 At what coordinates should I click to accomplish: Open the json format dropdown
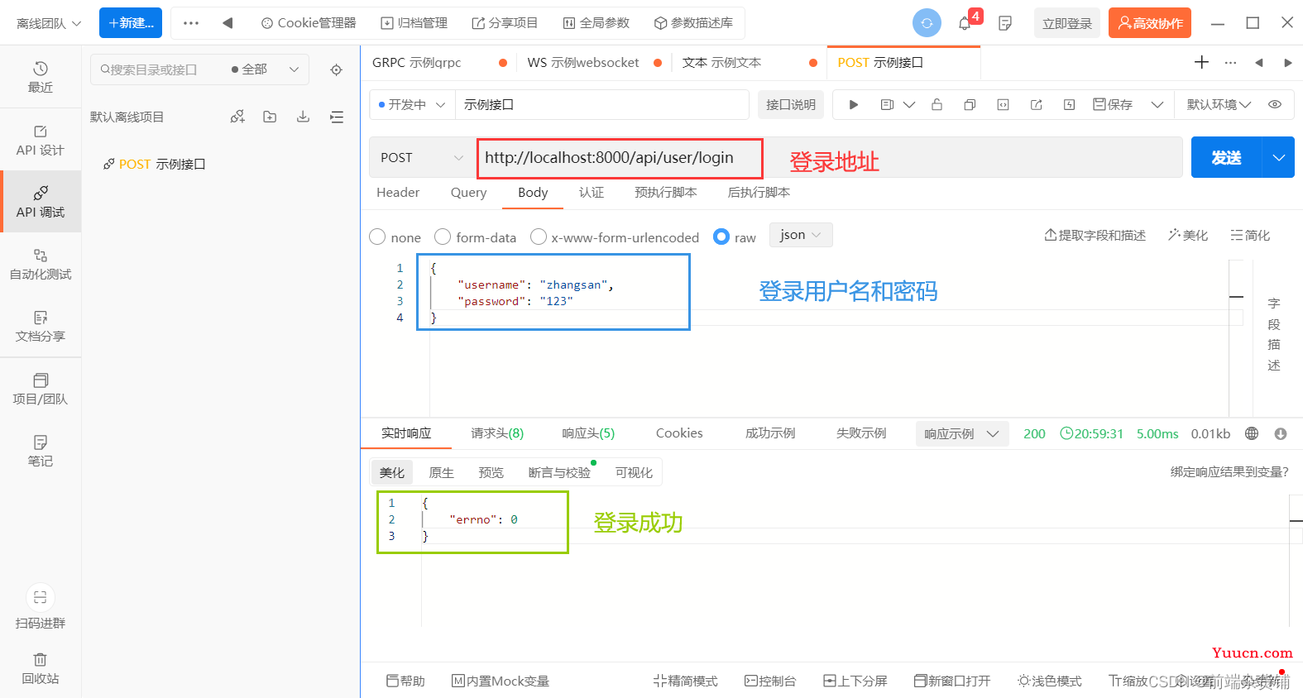pyautogui.click(x=801, y=235)
